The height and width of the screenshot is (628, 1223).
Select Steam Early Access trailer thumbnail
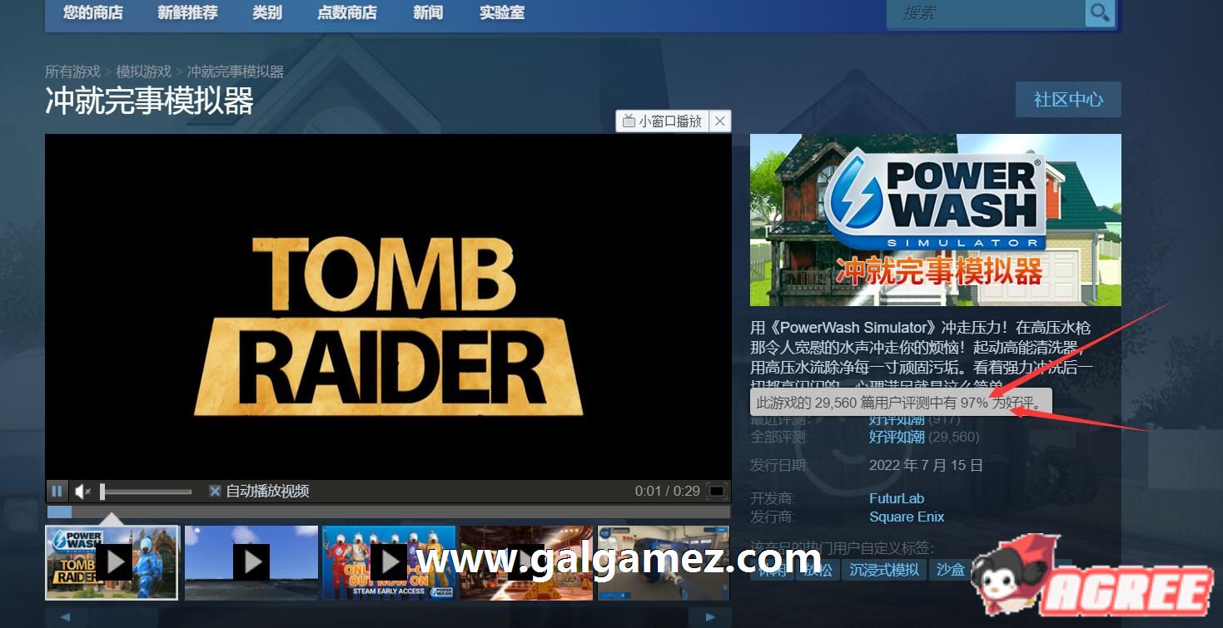(389, 562)
